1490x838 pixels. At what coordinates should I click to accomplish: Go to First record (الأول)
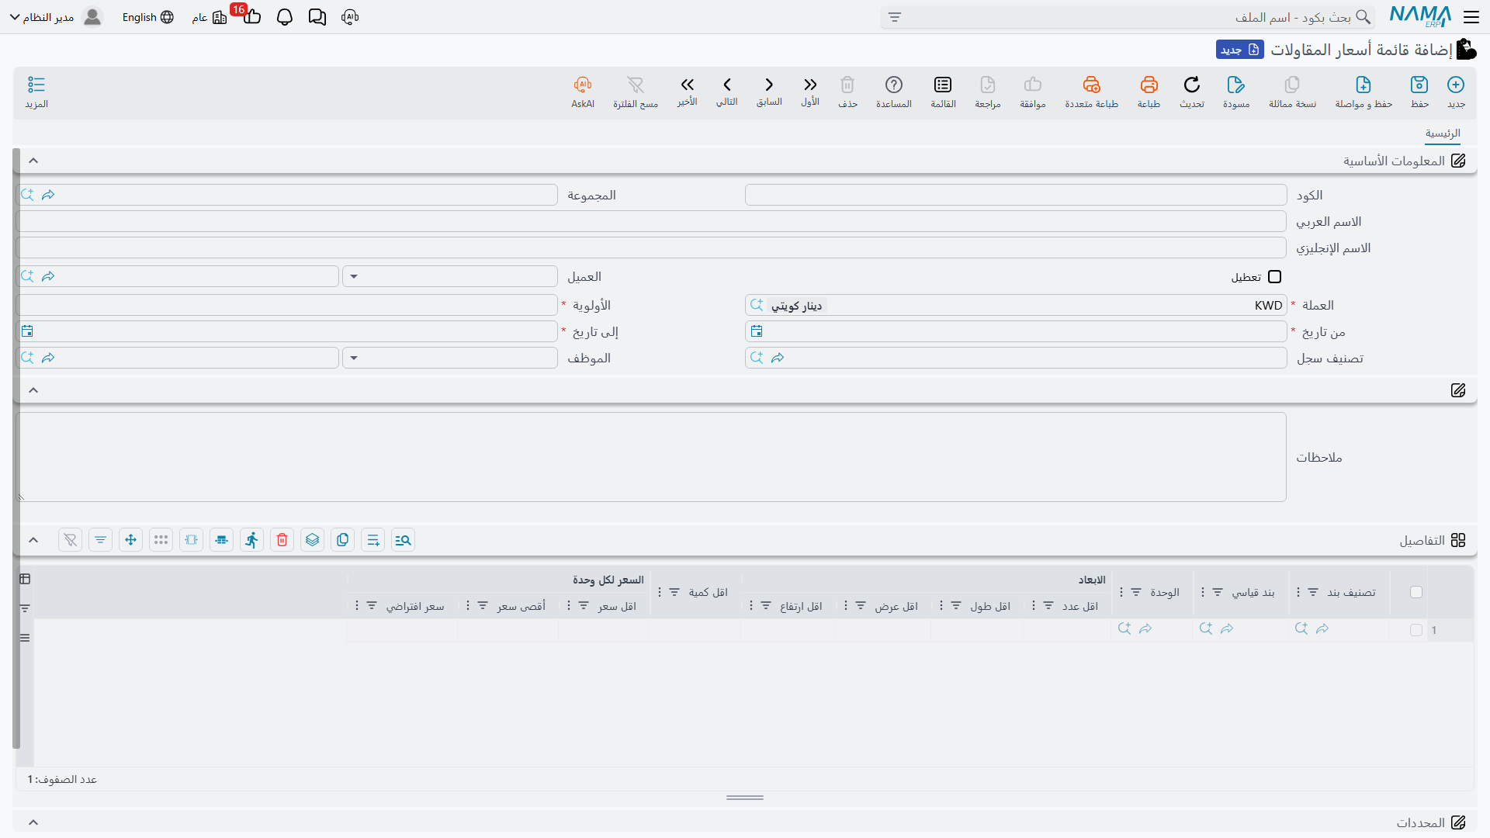810,85
